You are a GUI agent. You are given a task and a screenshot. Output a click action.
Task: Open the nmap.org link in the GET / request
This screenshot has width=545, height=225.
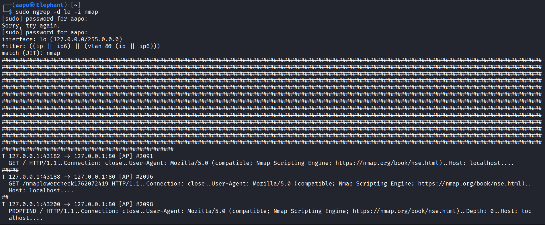(x=387, y=163)
